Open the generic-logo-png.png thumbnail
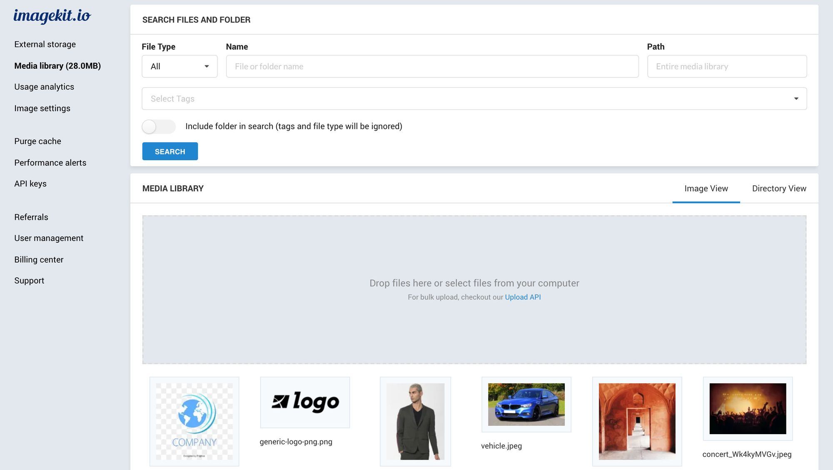Screen dimensions: 833x470 (305, 402)
